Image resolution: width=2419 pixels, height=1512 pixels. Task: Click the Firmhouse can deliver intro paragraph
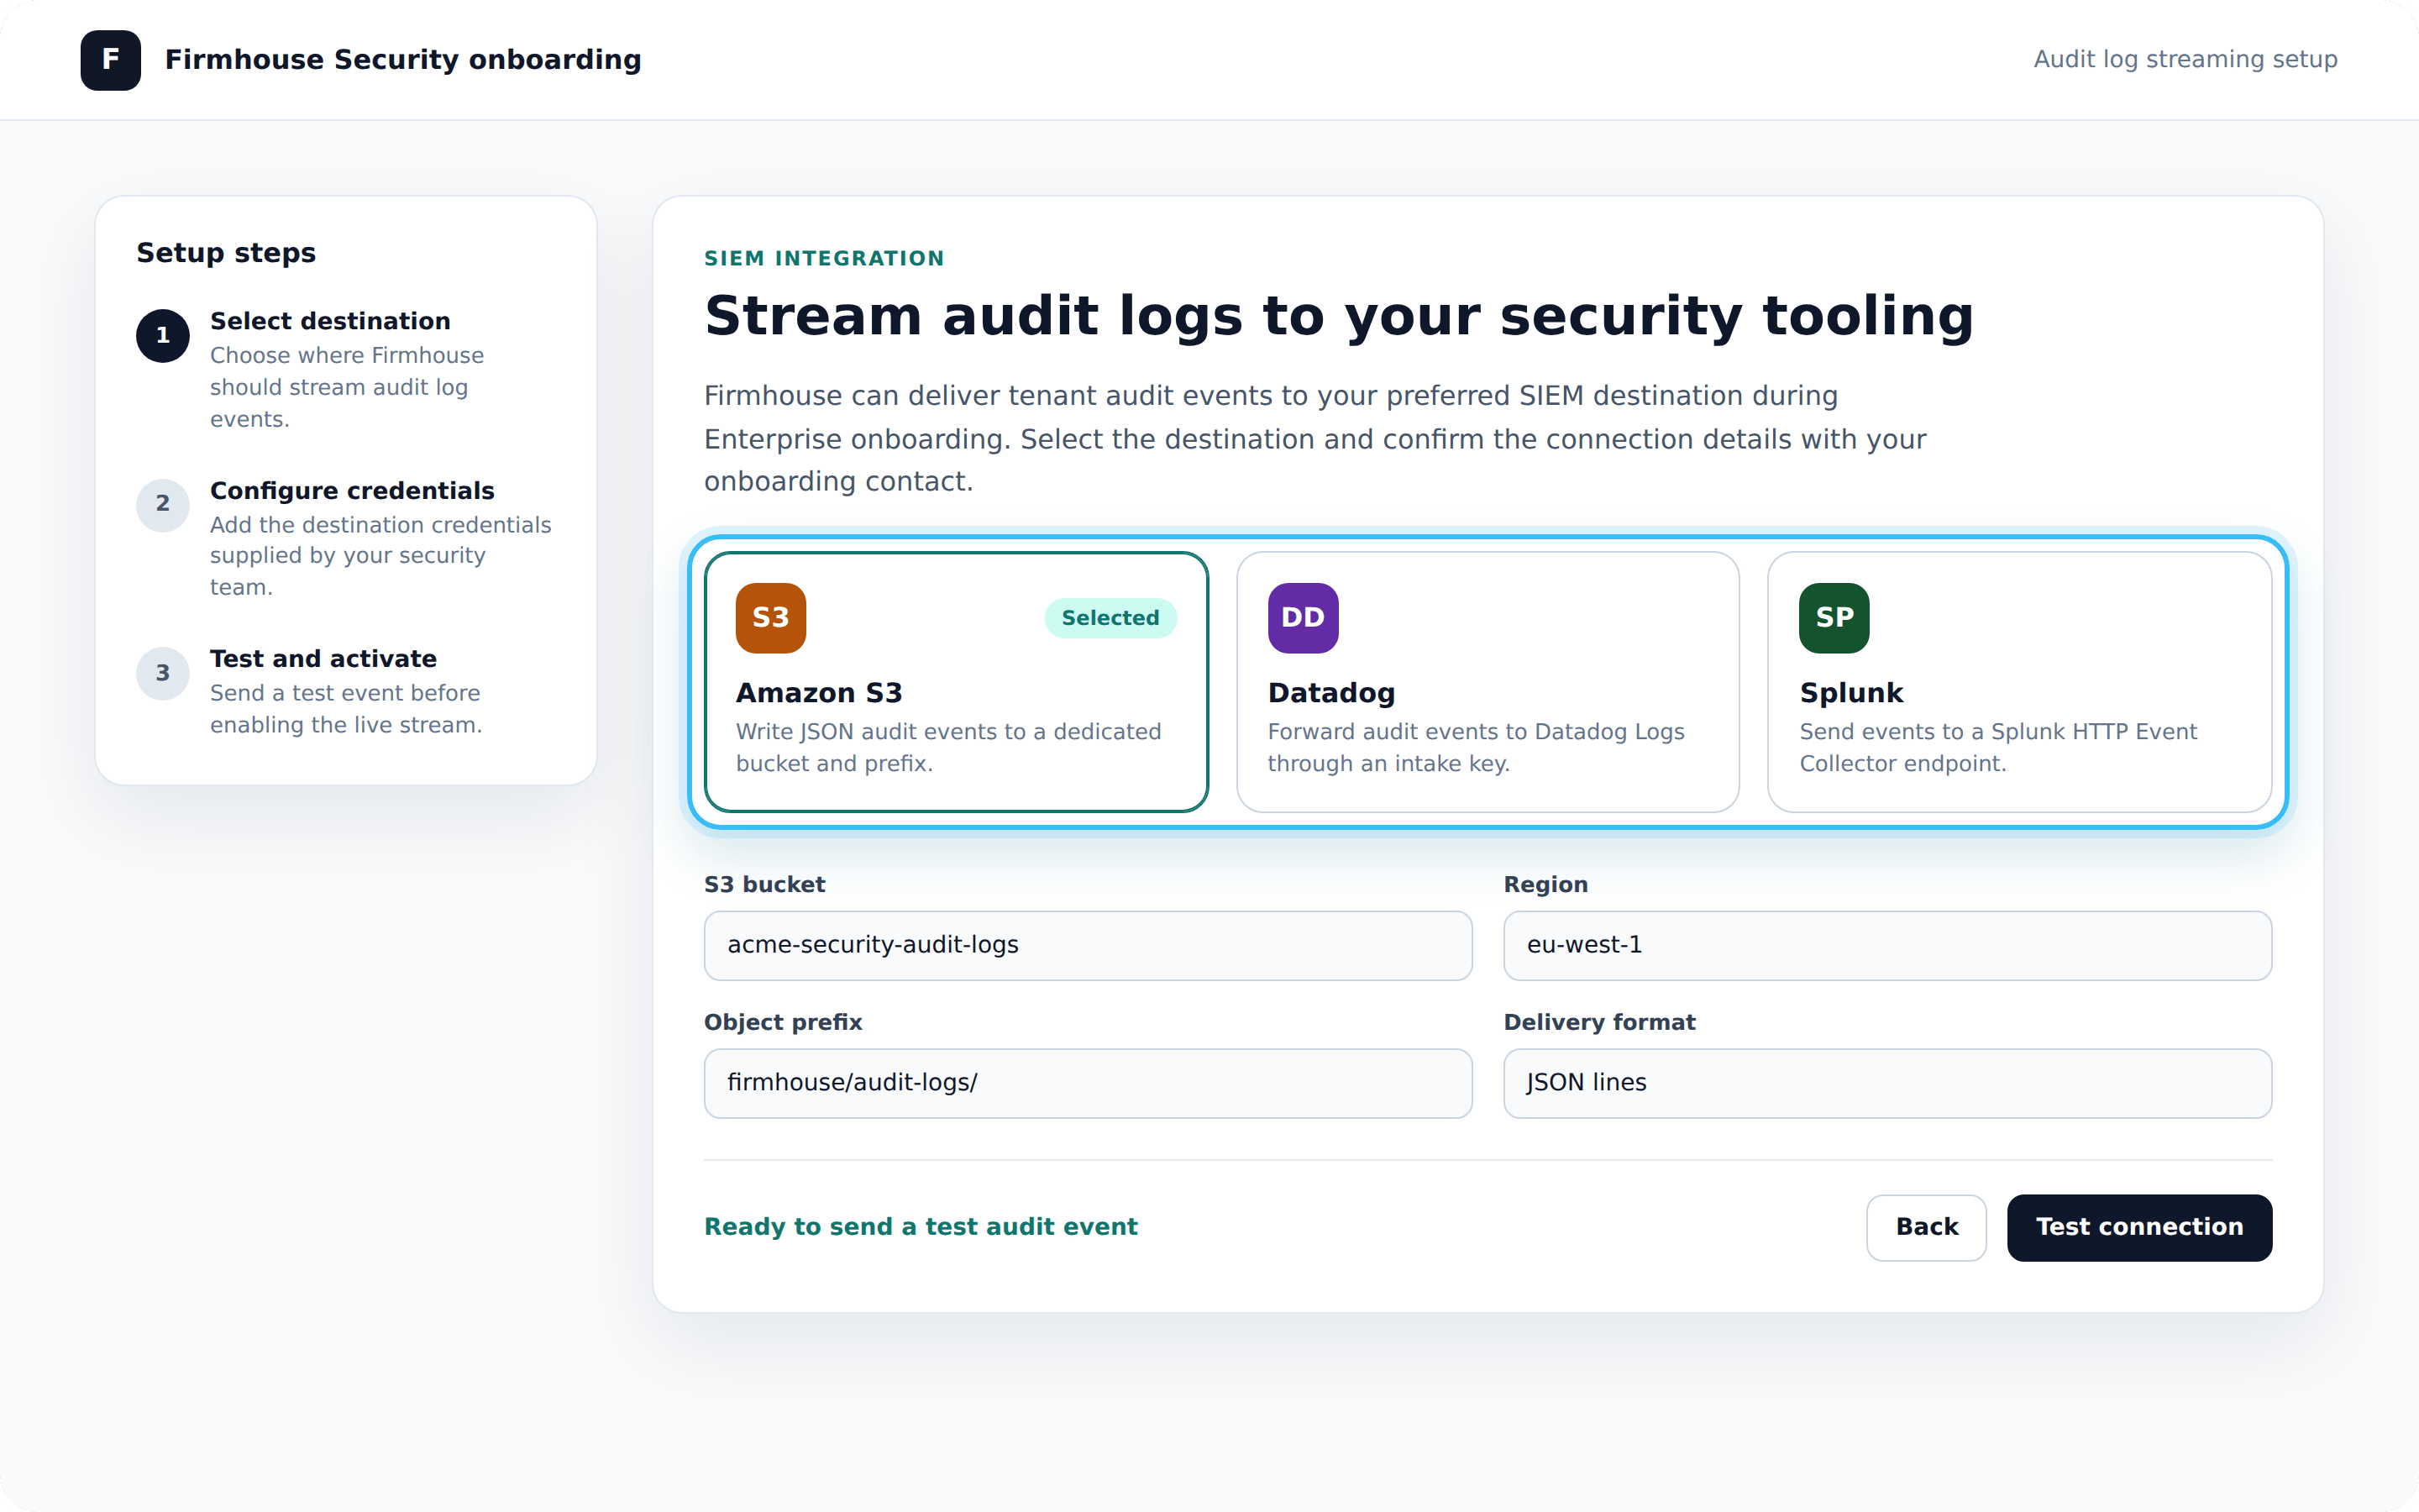(1314, 439)
